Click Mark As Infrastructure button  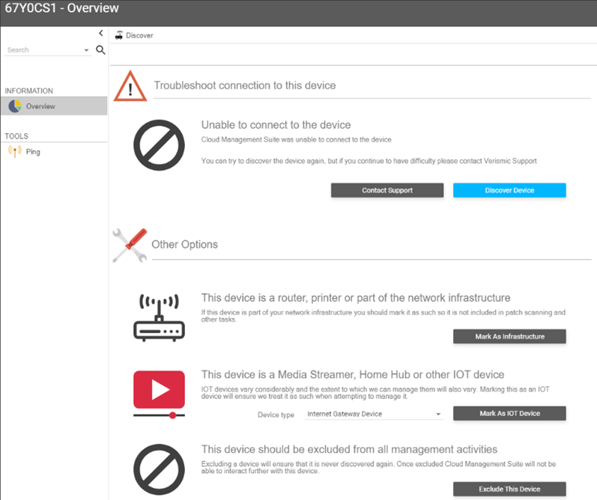tap(509, 336)
